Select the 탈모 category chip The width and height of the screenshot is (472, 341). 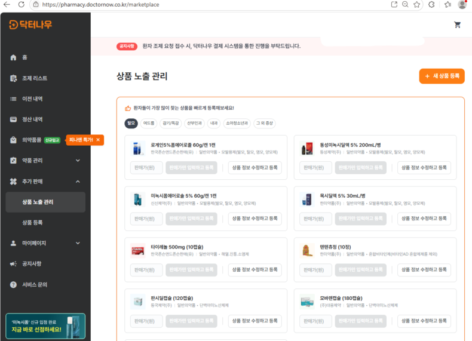click(x=131, y=124)
